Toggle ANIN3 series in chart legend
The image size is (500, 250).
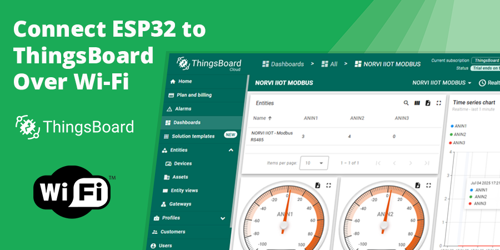457,143
